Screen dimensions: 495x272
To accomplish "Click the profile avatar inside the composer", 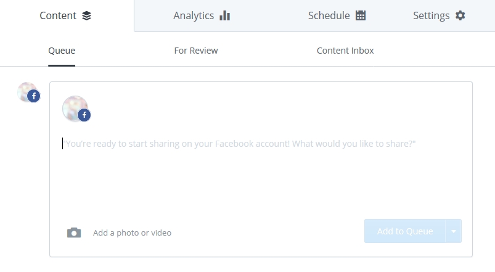I will click(x=73, y=107).
